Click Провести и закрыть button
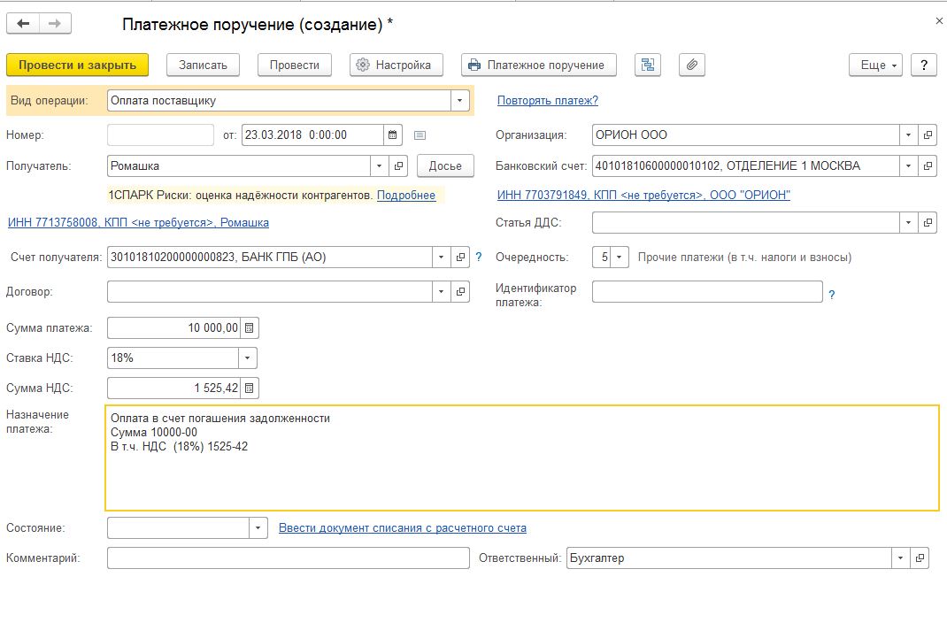Viewport: 947px width, 623px height. point(77,65)
